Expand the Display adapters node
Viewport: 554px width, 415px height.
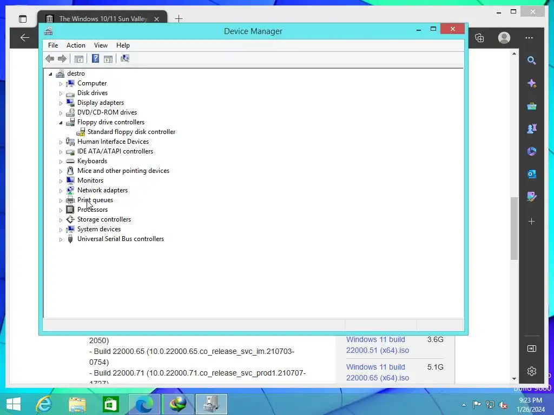[61, 103]
